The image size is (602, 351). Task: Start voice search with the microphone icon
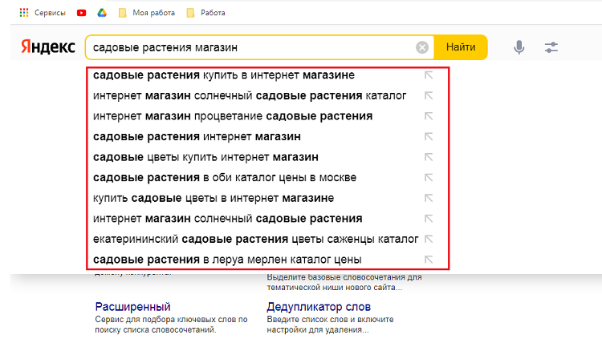click(x=519, y=47)
